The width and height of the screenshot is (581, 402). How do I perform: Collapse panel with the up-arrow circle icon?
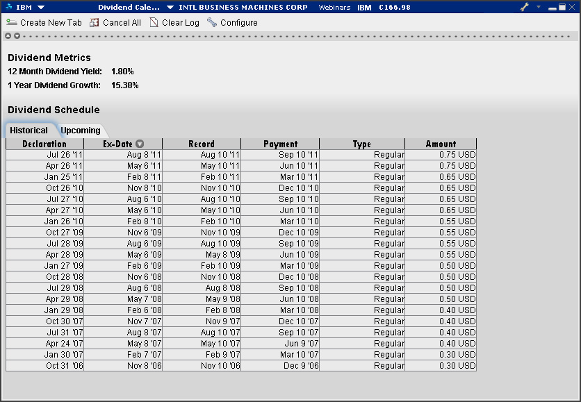pyautogui.click(x=8, y=36)
